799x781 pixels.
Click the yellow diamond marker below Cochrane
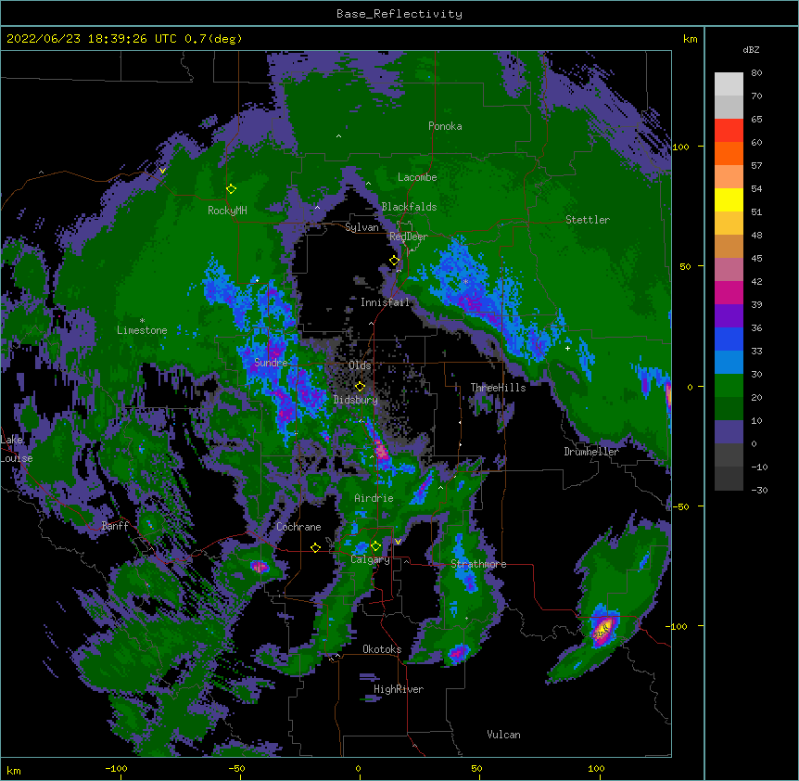point(315,547)
